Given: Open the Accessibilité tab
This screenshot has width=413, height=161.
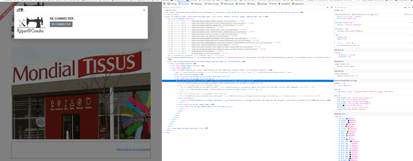Looking at the screenshot, I should (x=284, y=4).
